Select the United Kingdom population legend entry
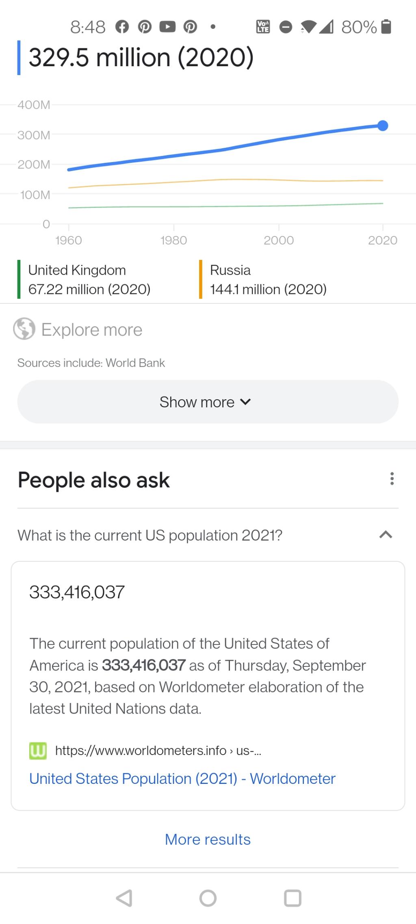The height and width of the screenshot is (924, 416). [89, 279]
